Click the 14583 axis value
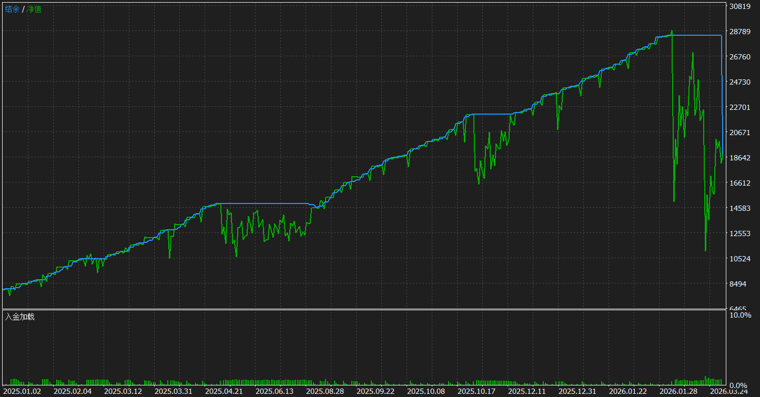The width and height of the screenshot is (760, 397). [x=740, y=208]
